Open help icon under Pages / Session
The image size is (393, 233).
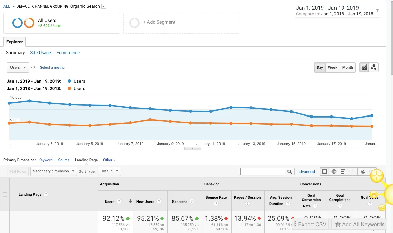247,204
